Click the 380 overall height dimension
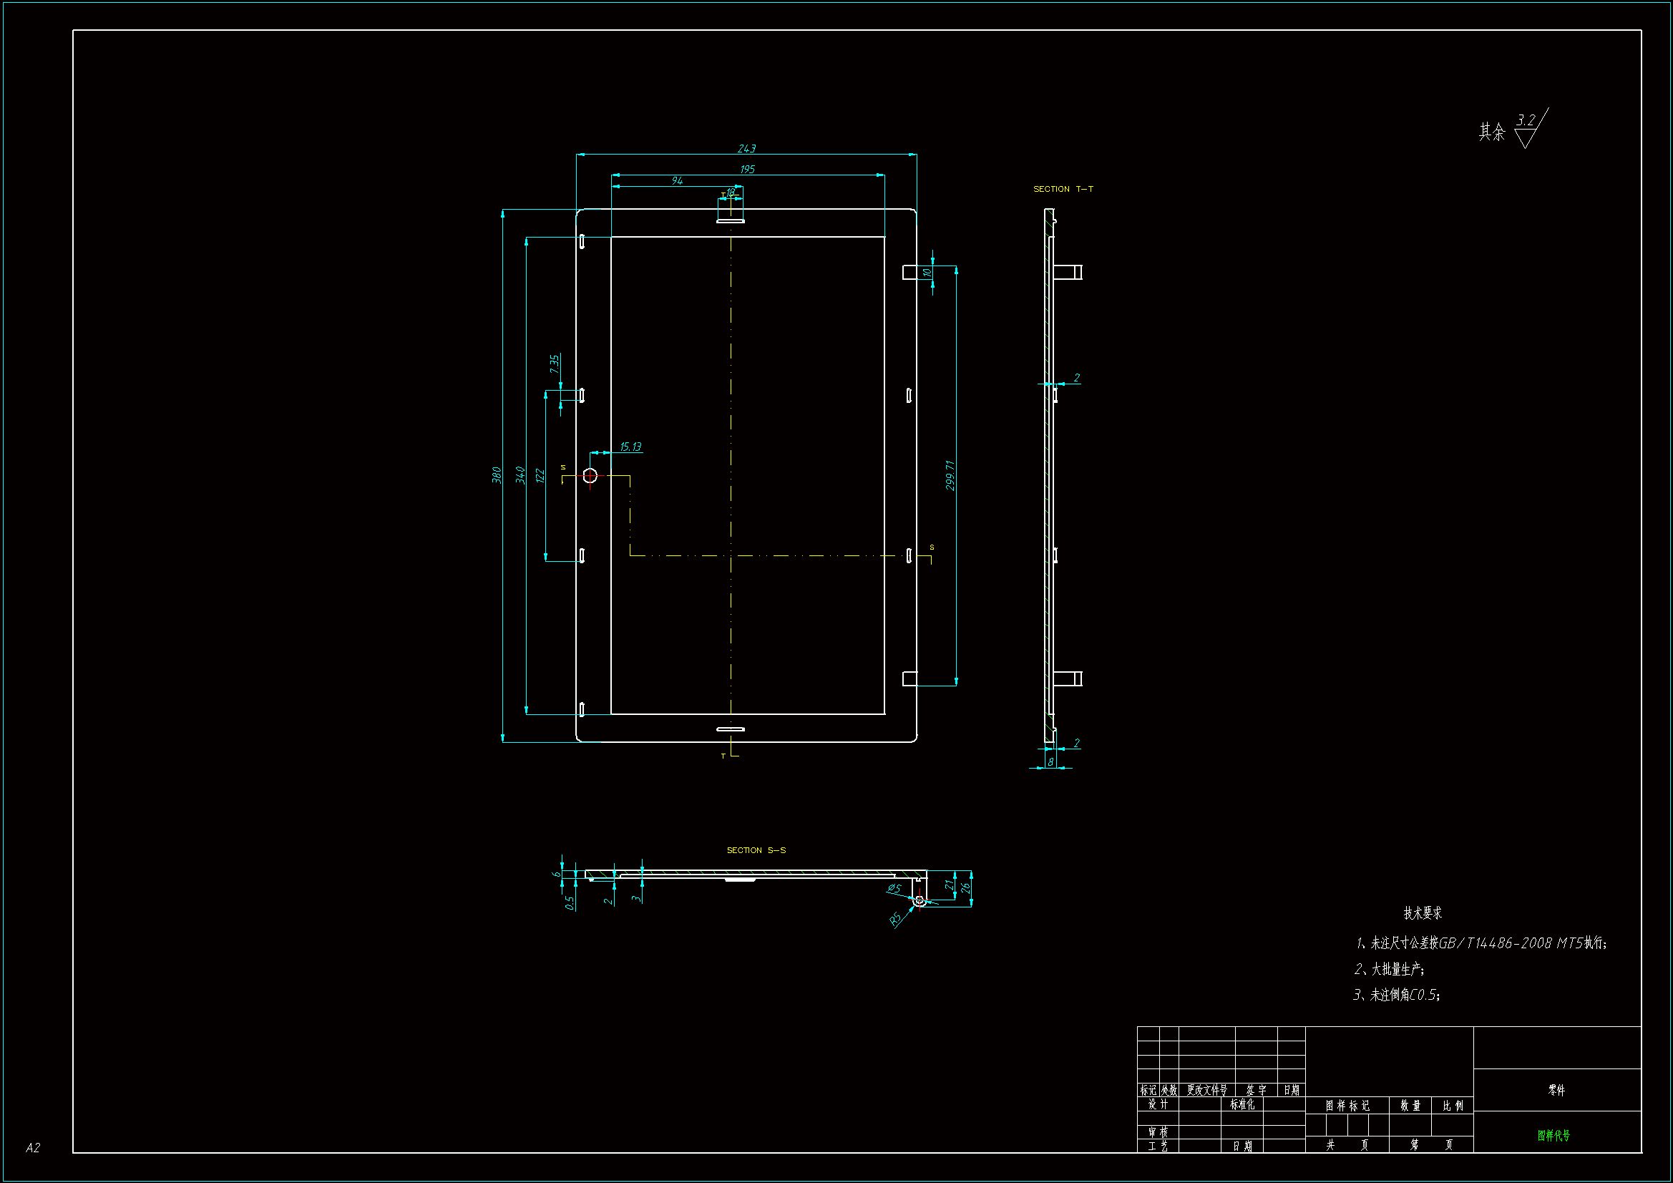The height and width of the screenshot is (1183, 1673). click(x=497, y=475)
